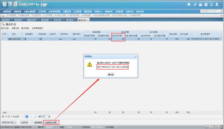Close the shortcut bar with X
This screenshot has width=224, height=129.
(221, 16)
